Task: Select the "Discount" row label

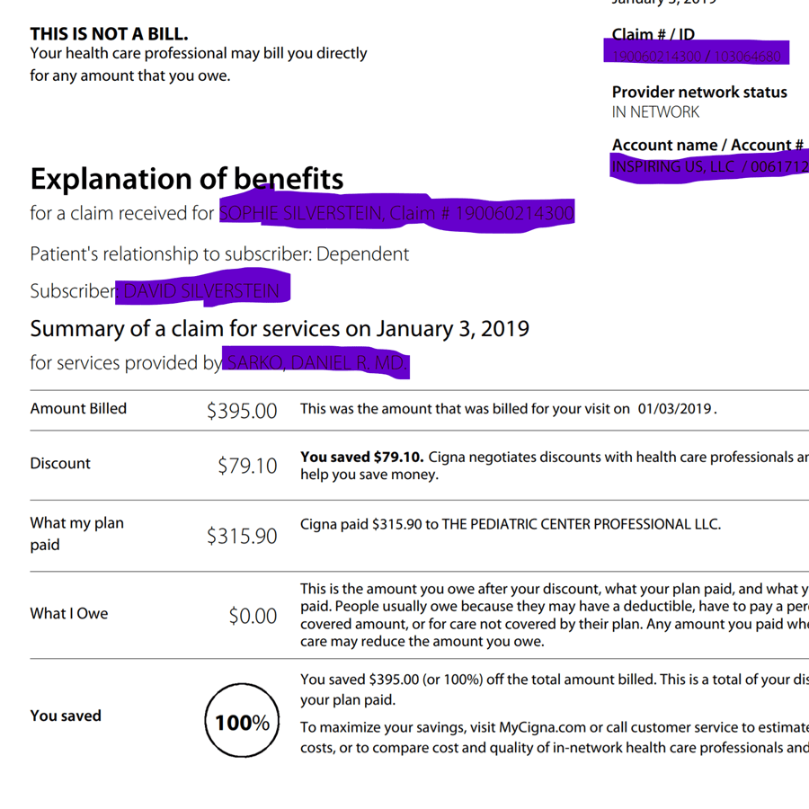Action: 60,463
